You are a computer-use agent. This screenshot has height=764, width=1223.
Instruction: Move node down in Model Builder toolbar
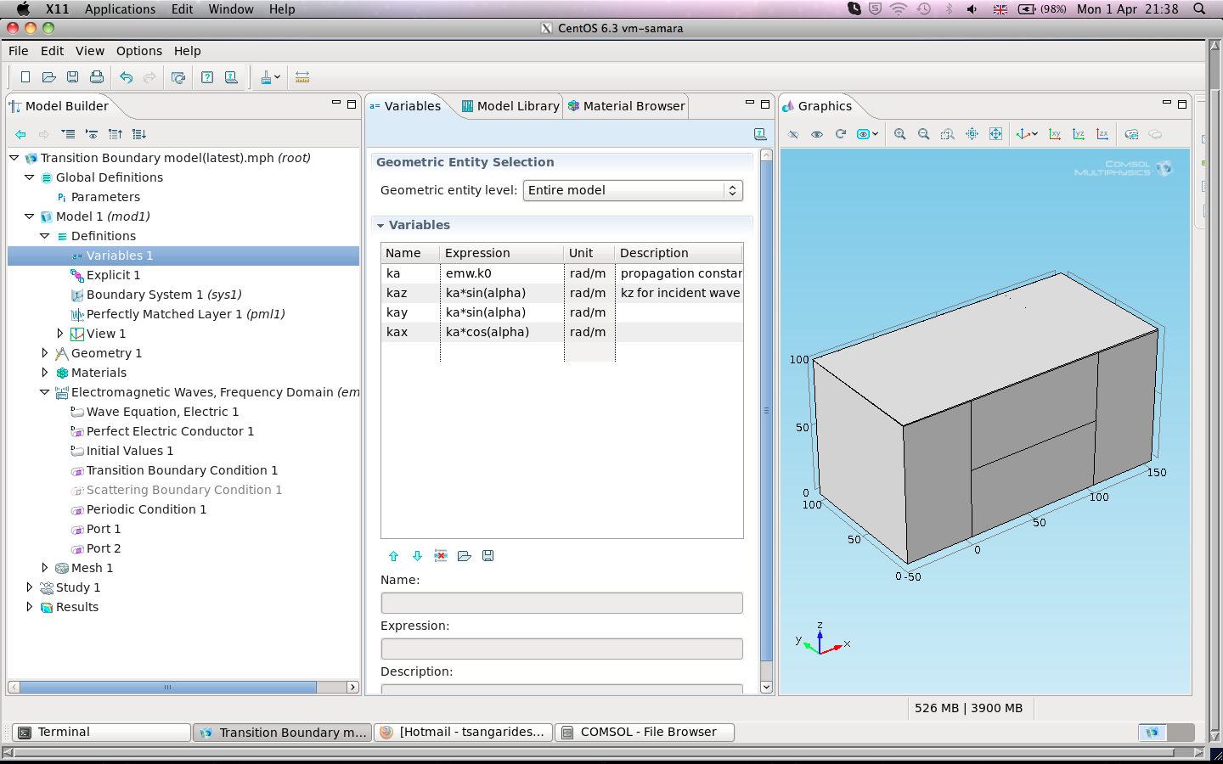click(x=139, y=134)
